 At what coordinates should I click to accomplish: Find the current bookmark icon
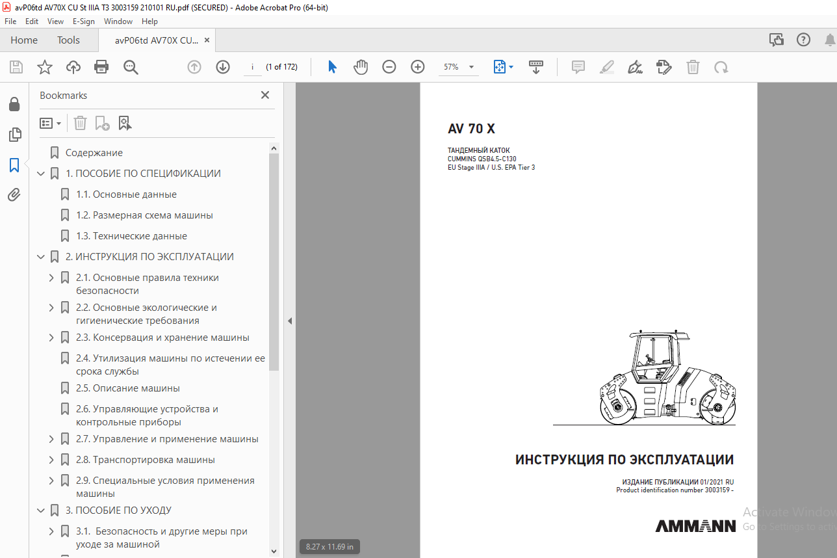click(125, 123)
